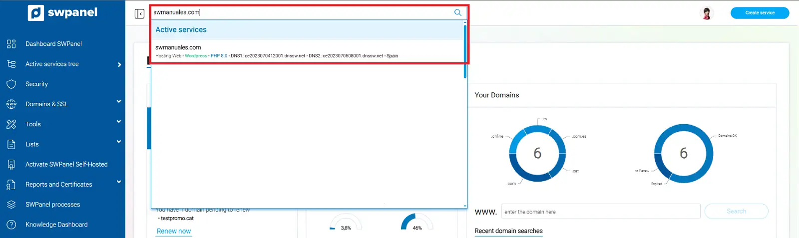Expand Active services tree arrow
The width and height of the screenshot is (799, 238).
(119, 64)
